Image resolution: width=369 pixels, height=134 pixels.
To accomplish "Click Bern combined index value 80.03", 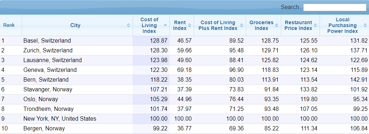I will [x=236, y=80].
